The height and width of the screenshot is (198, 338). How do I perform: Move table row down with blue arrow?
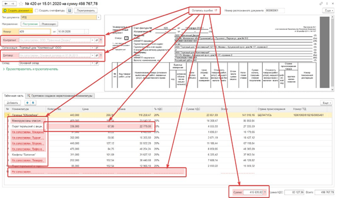(x=33, y=103)
